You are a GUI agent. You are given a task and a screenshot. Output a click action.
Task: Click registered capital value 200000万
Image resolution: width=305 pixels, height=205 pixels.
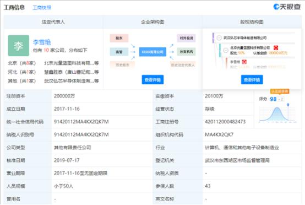click(64, 96)
